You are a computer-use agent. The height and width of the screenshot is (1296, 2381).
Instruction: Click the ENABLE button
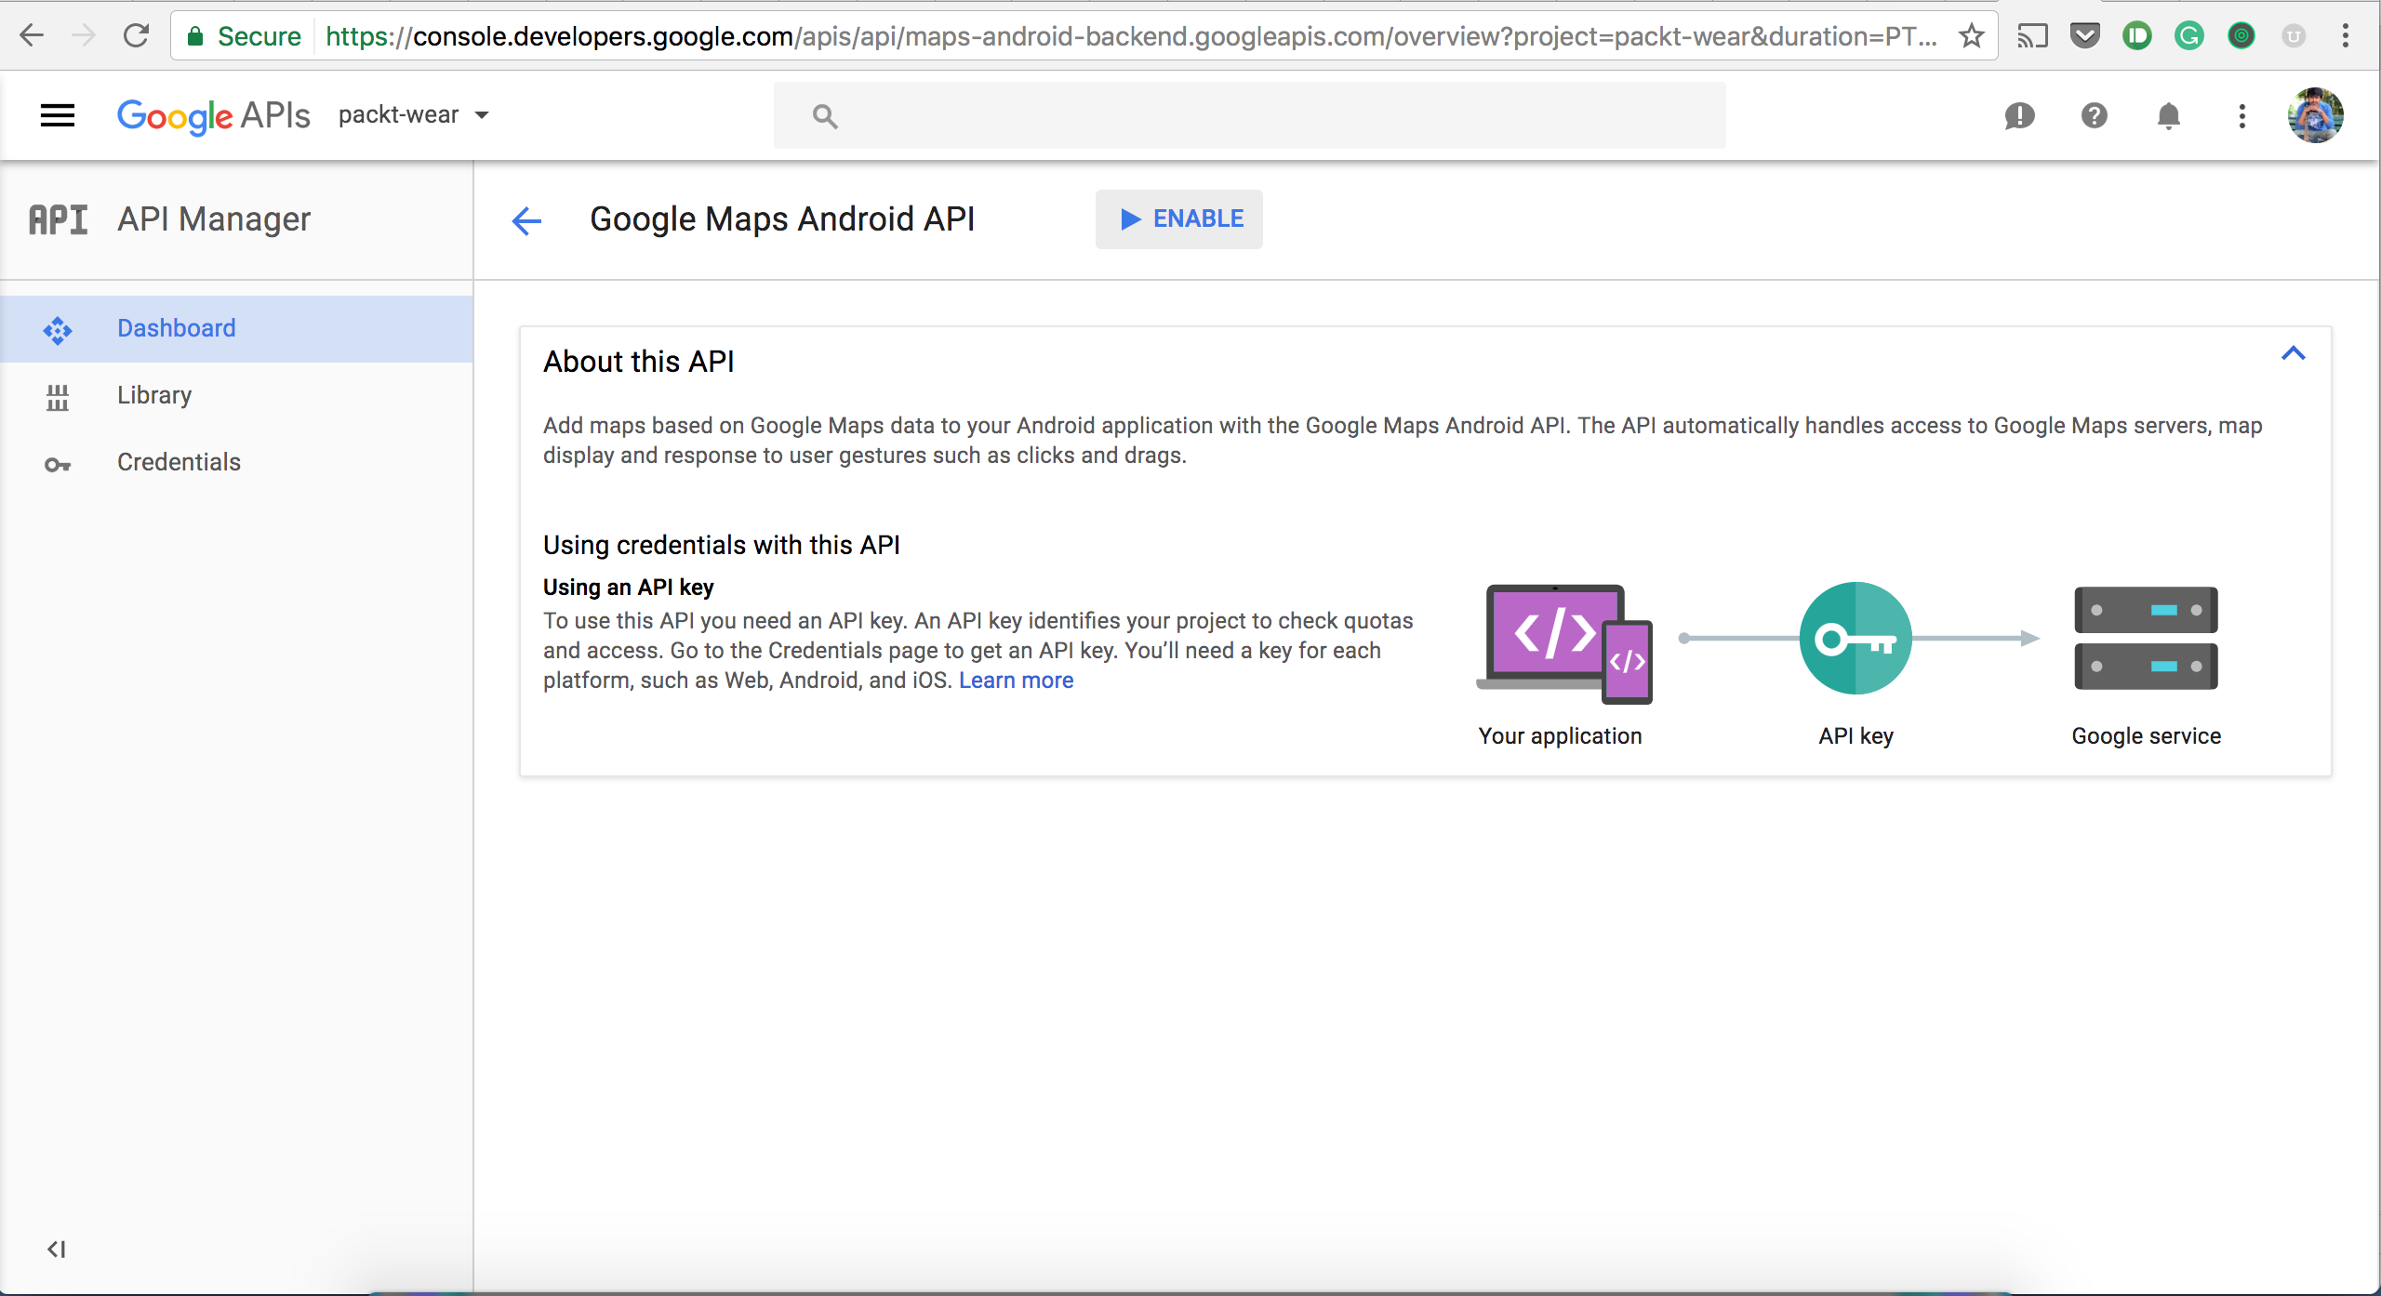(1179, 218)
